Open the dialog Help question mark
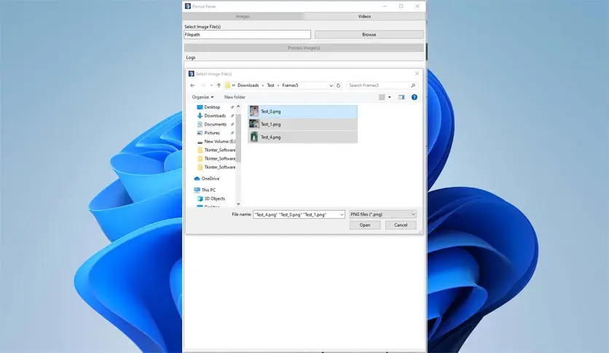This screenshot has width=609, height=353. click(x=414, y=97)
